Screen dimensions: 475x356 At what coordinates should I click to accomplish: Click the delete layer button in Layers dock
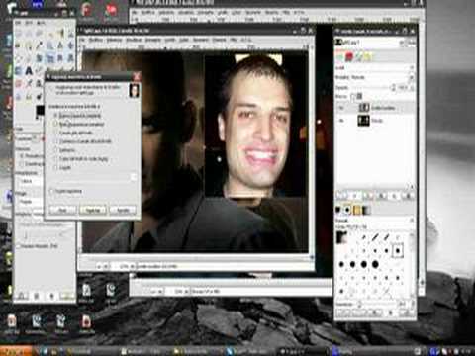point(409,196)
